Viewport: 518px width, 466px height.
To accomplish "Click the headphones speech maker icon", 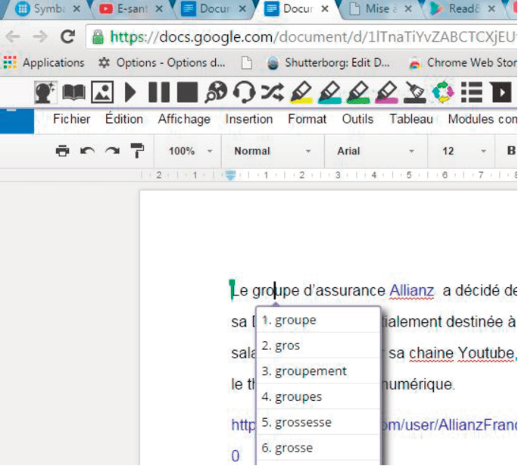I will (x=244, y=92).
